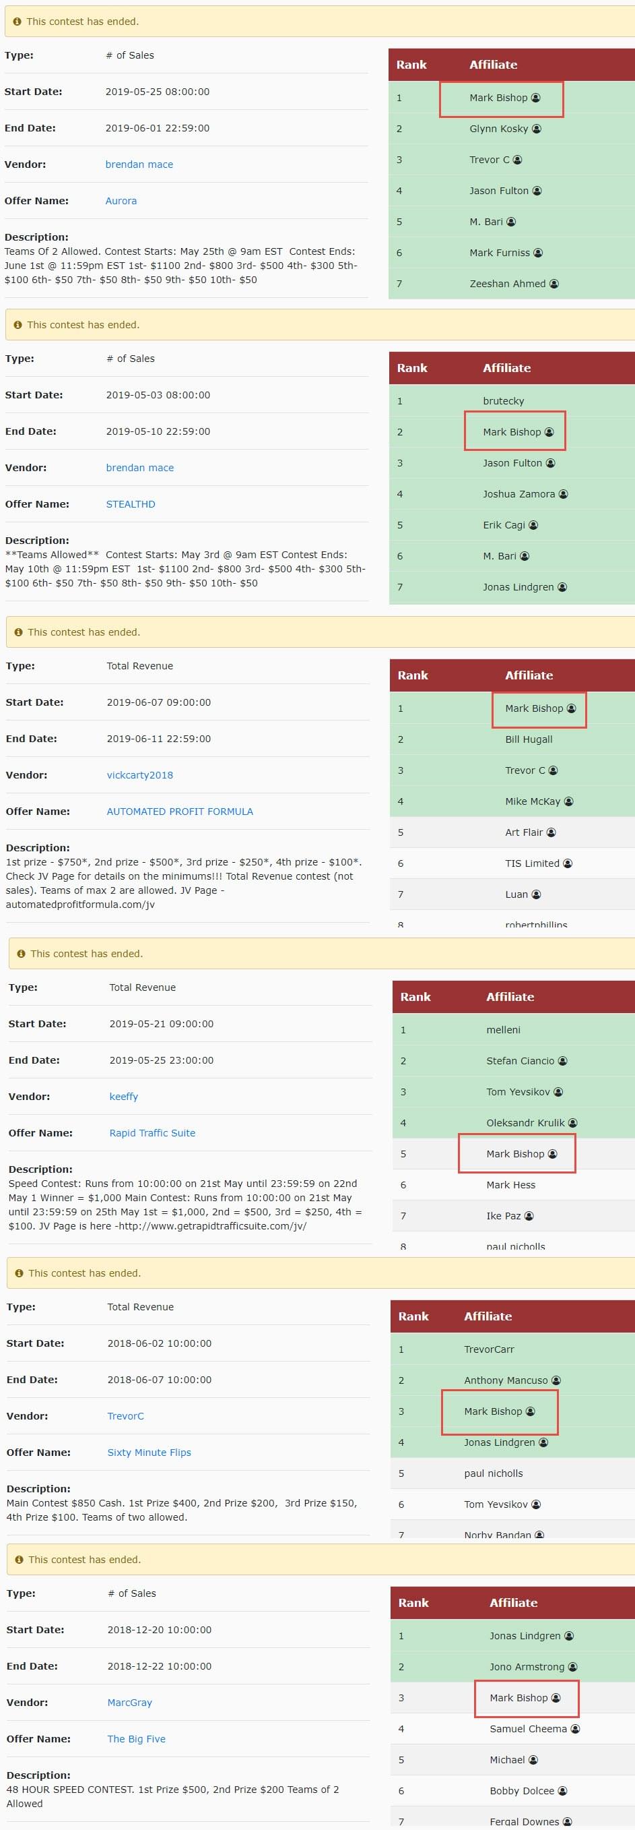Open Michael's profile icon

[533, 1760]
